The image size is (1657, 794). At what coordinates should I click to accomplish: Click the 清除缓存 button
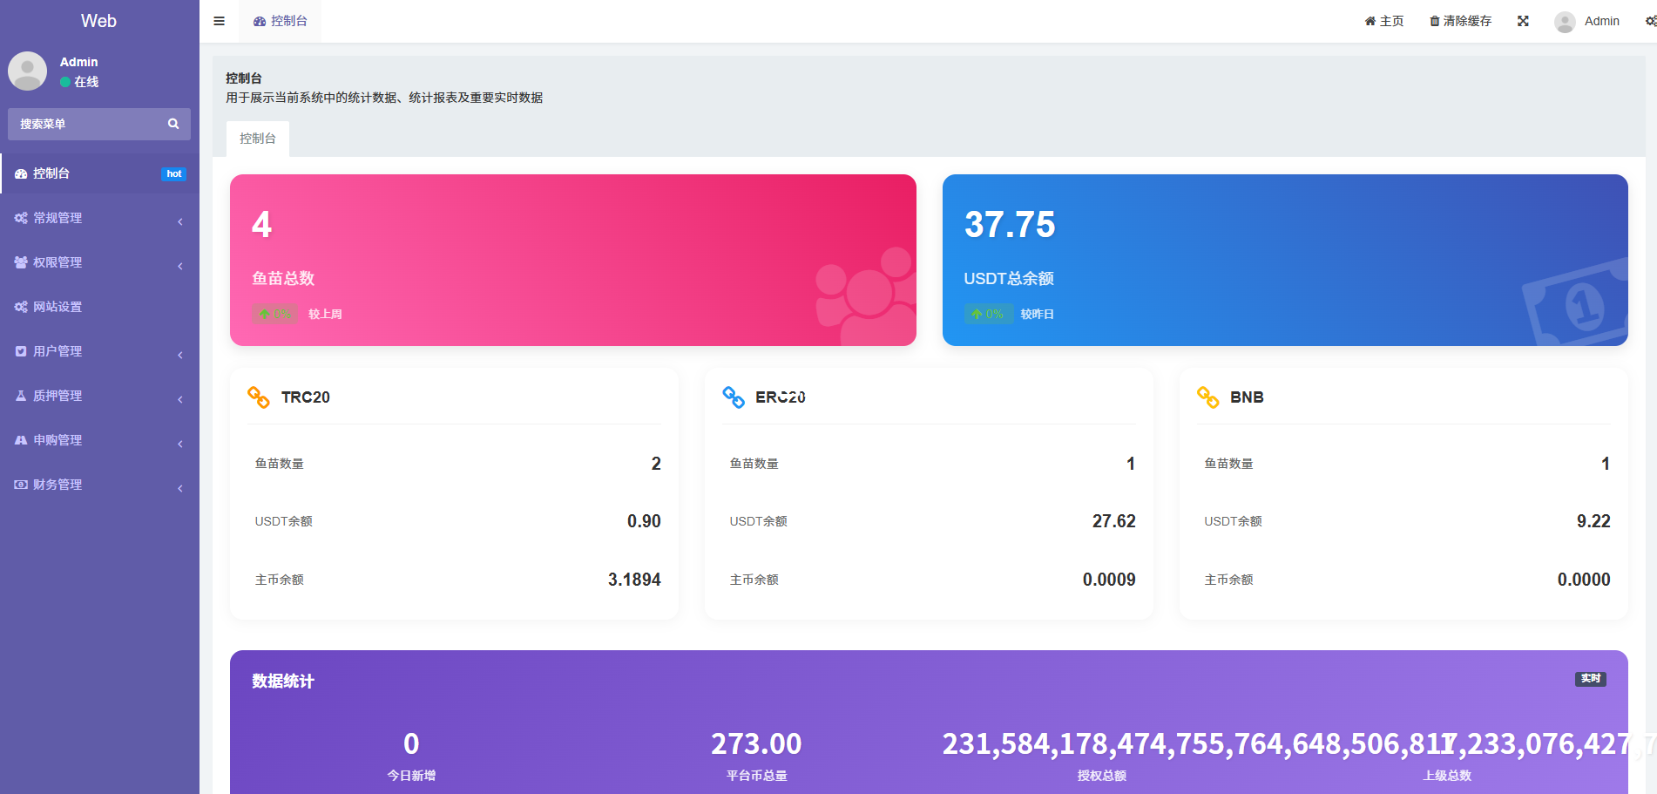(x=1461, y=21)
